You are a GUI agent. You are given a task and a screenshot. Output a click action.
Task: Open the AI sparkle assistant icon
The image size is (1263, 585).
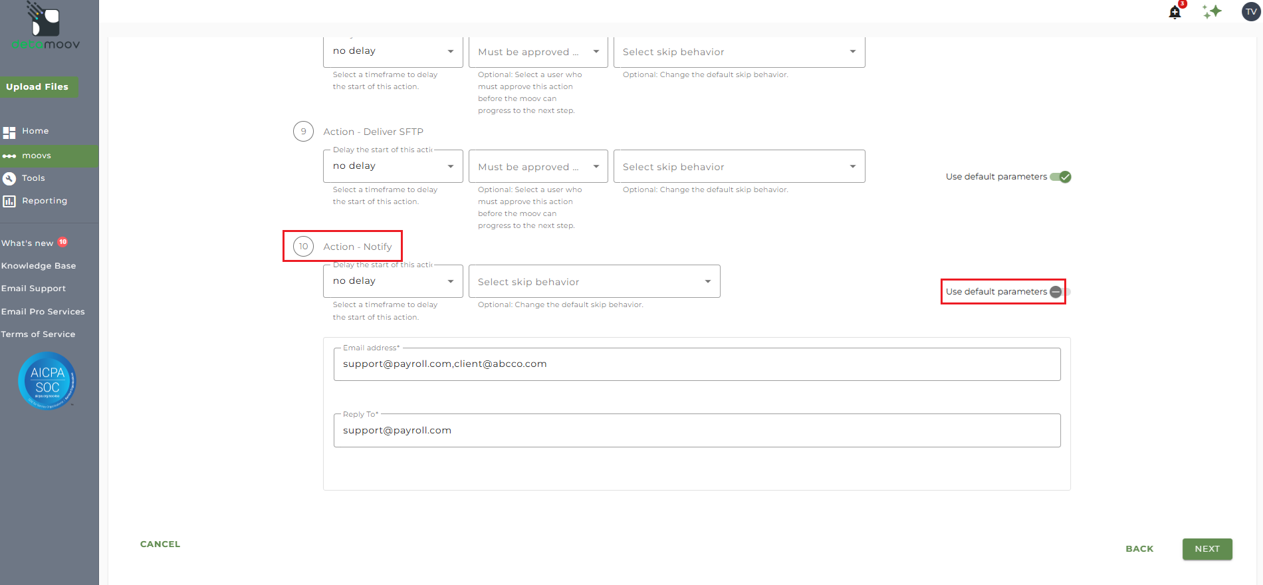[1212, 11]
